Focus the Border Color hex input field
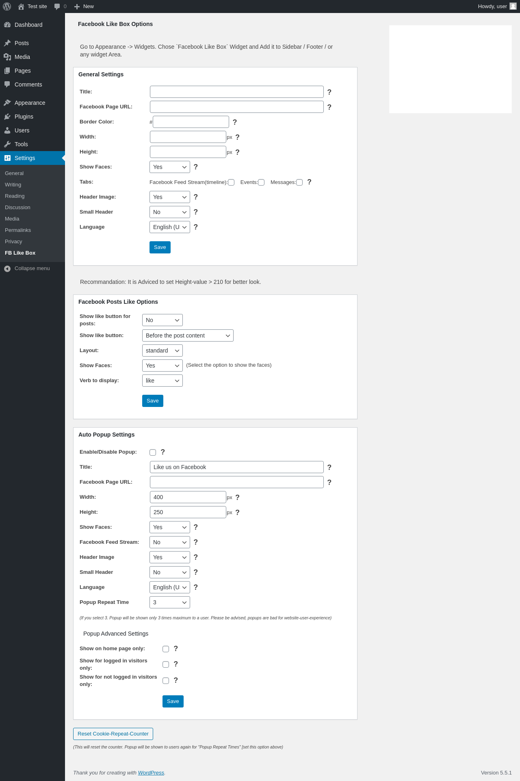The width and height of the screenshot is (520, 781). tap(191, 122)
